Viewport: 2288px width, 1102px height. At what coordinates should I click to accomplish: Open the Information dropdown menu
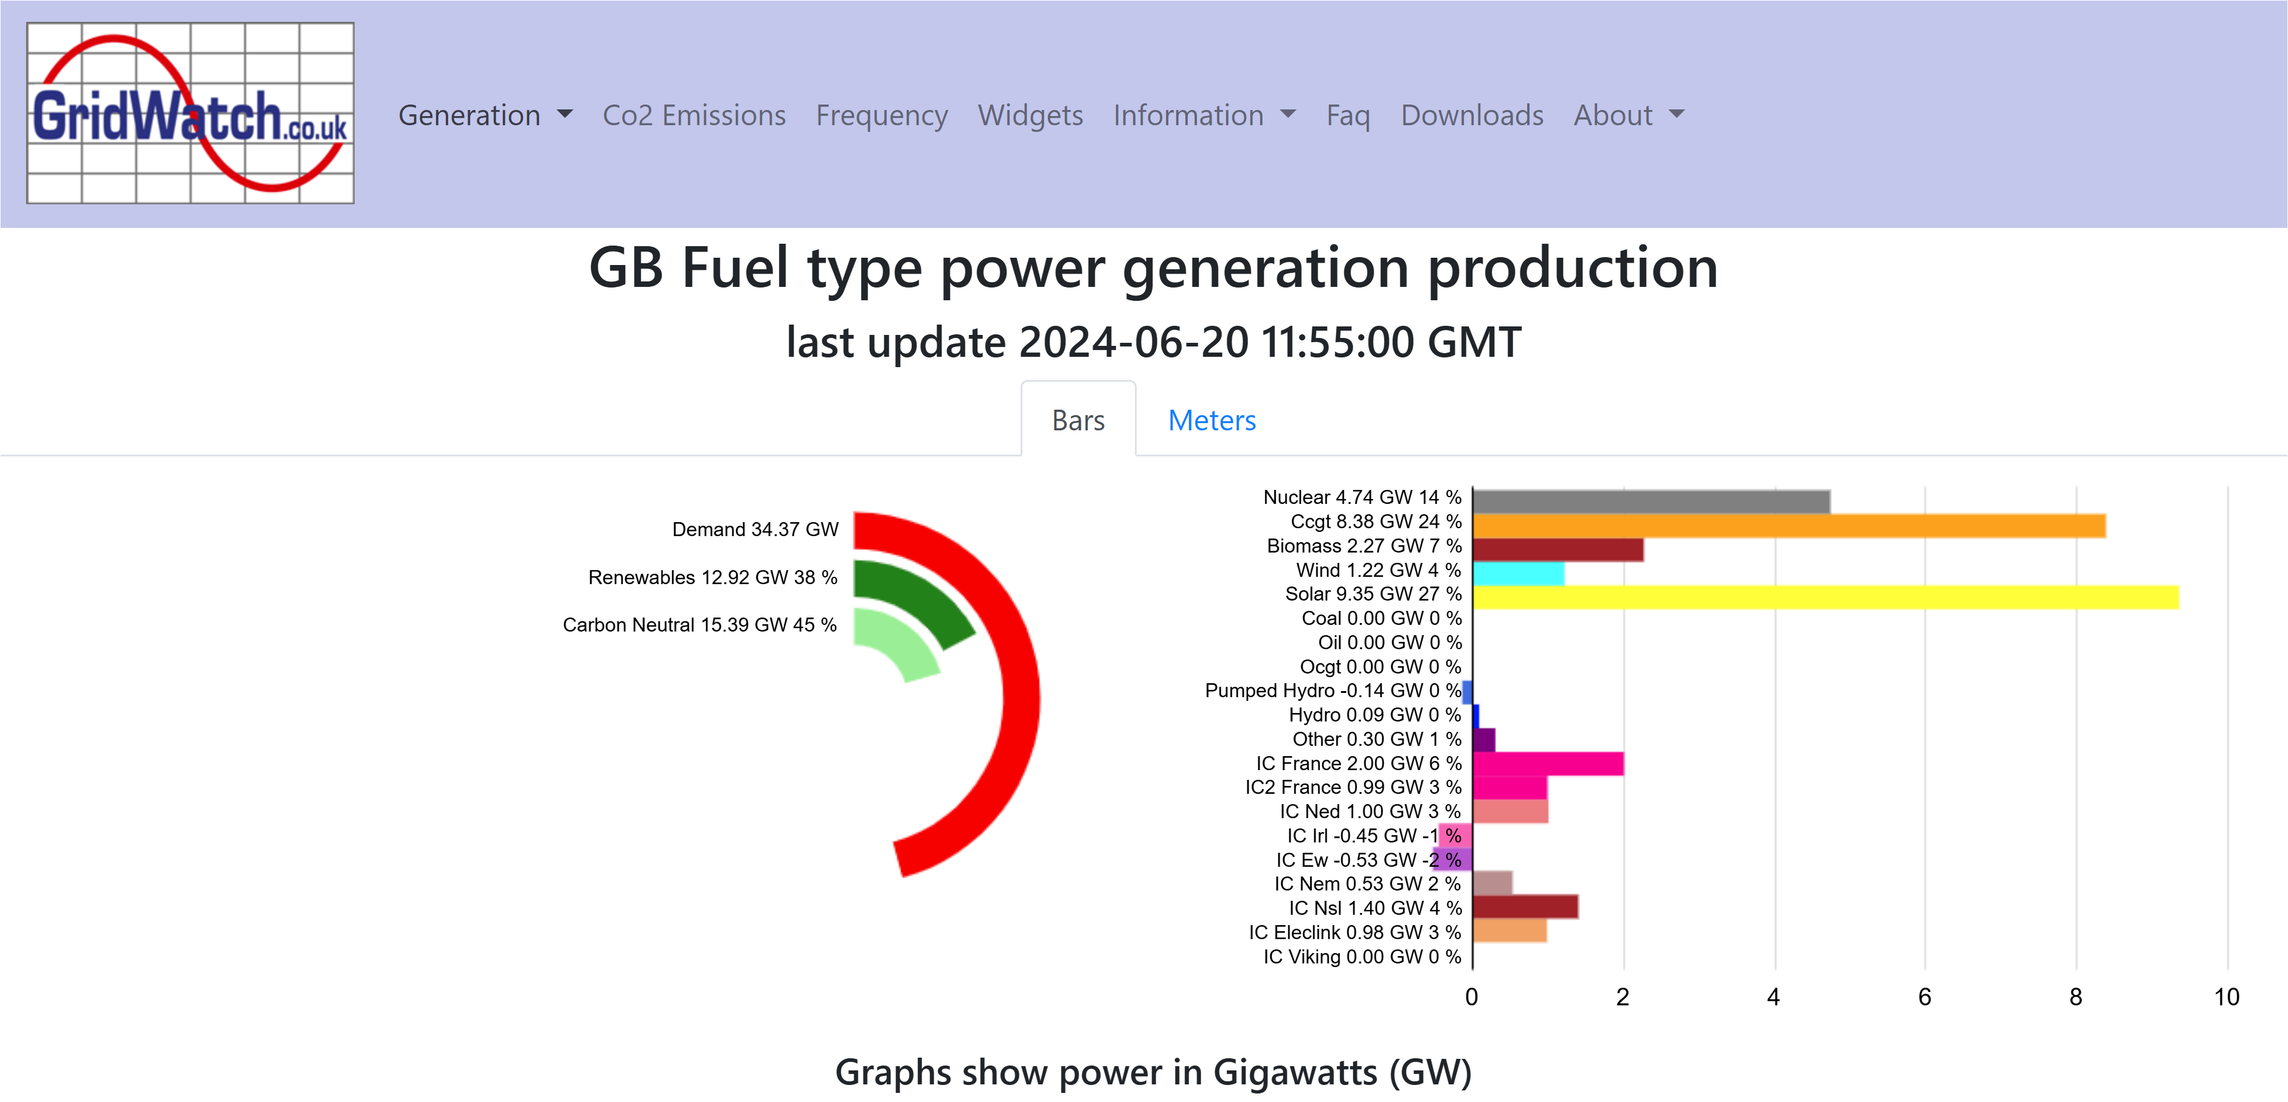(1204, 115)
